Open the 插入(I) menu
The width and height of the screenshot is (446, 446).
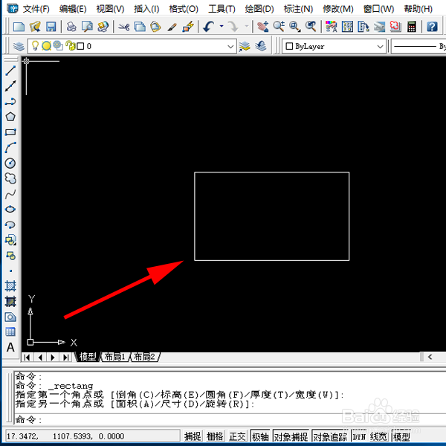(x=146, y=9)
